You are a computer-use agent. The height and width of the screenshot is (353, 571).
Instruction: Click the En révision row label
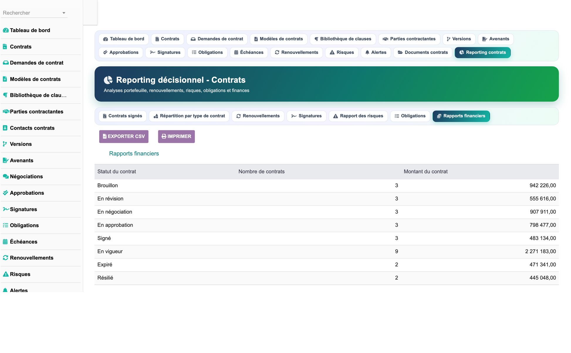[110, 198]
